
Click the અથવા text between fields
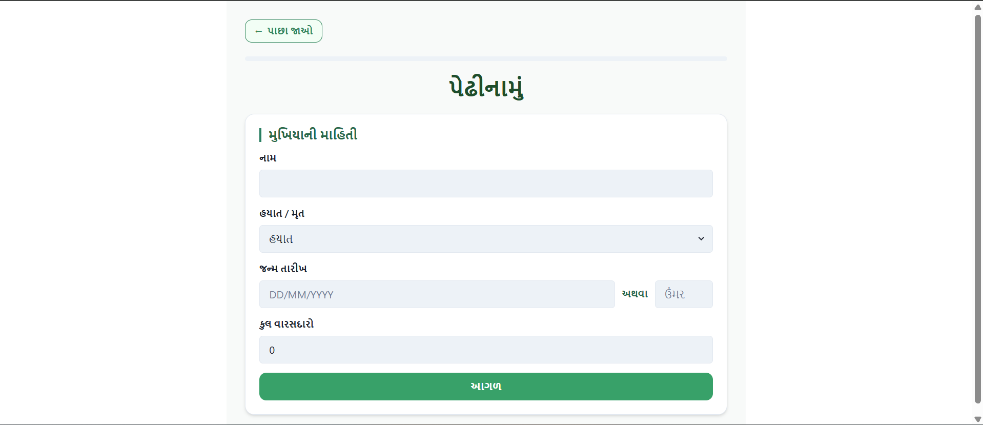coord(634,294)
